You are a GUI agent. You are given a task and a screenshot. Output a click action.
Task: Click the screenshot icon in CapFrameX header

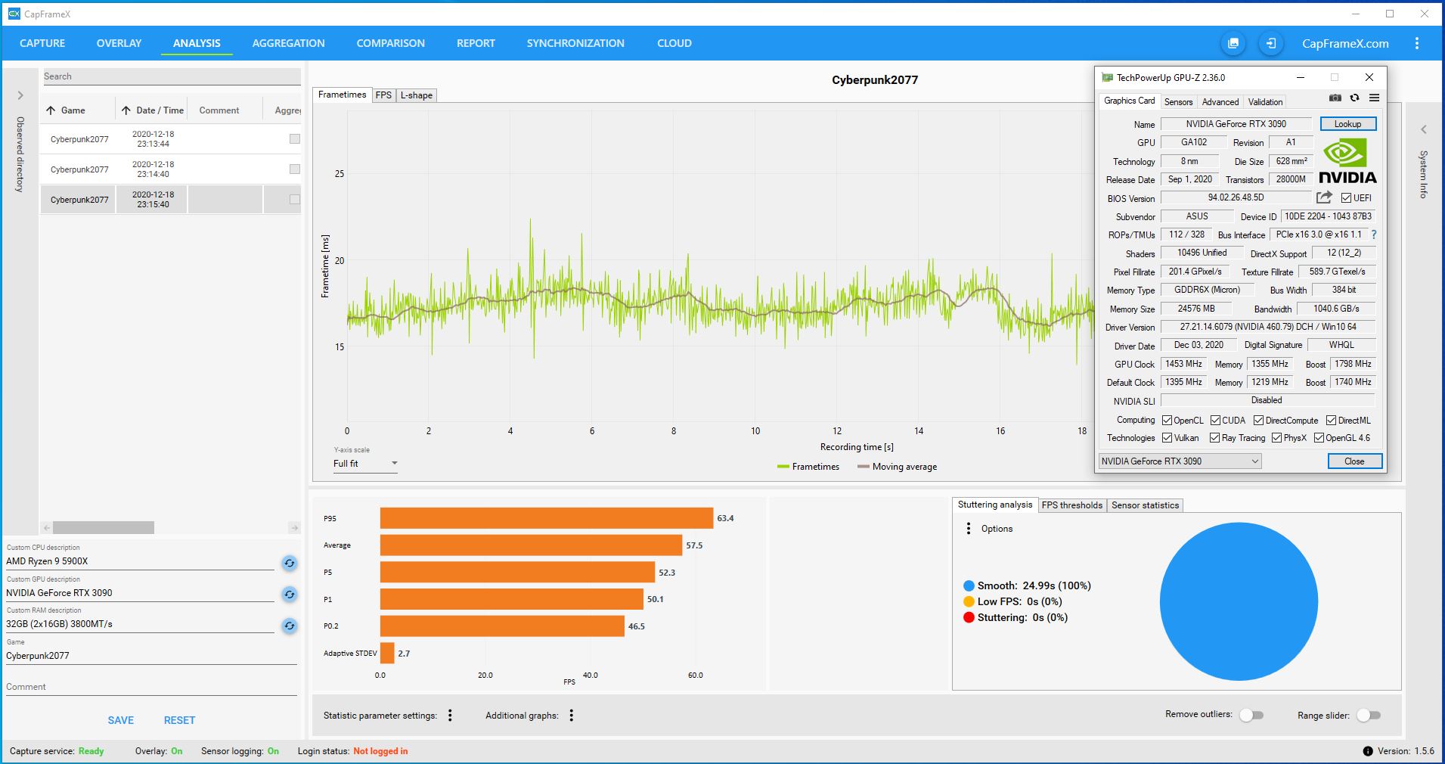pyautogui.click(x=1233, y=43)
